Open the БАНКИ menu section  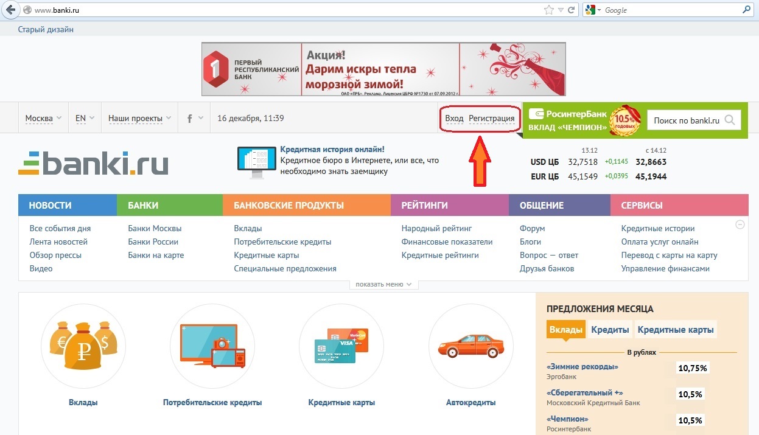pos(170,205)
